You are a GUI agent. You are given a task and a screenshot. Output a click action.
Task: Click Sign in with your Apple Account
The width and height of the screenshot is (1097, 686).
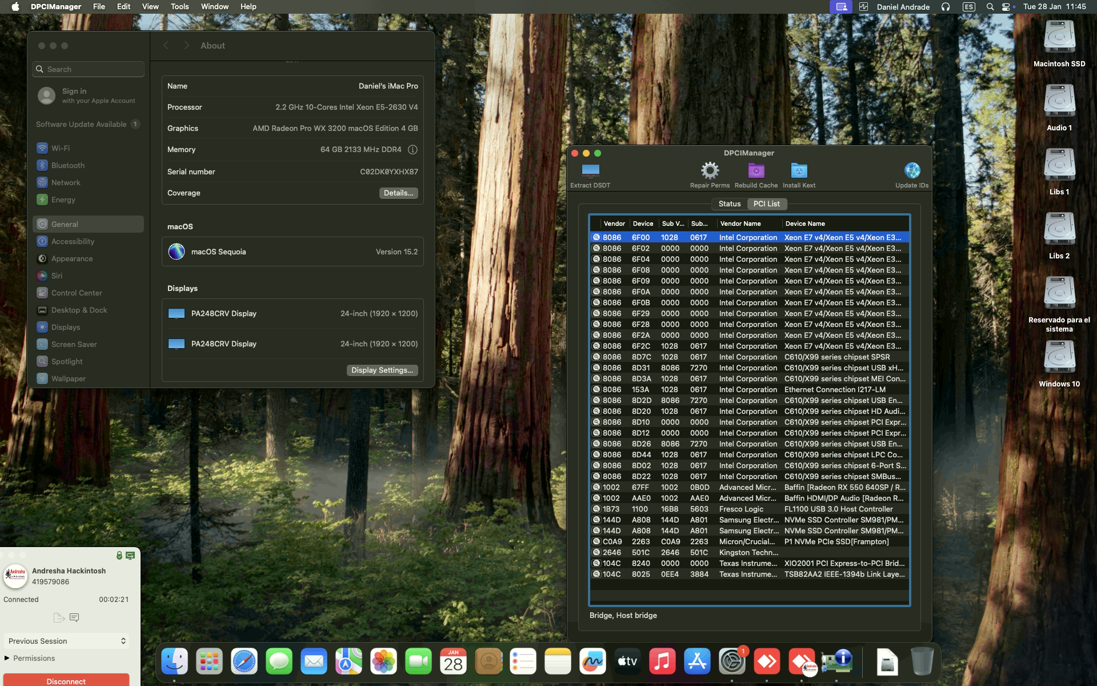pos(88,95)
